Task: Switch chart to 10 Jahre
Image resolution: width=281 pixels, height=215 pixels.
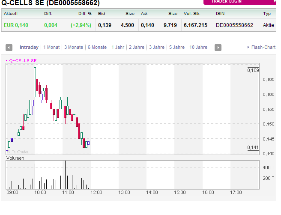Action: point(198,47)
